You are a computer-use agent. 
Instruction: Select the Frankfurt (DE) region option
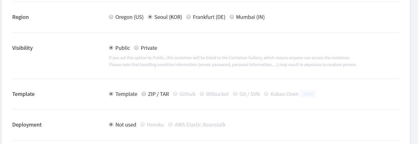tap(189, 17)
